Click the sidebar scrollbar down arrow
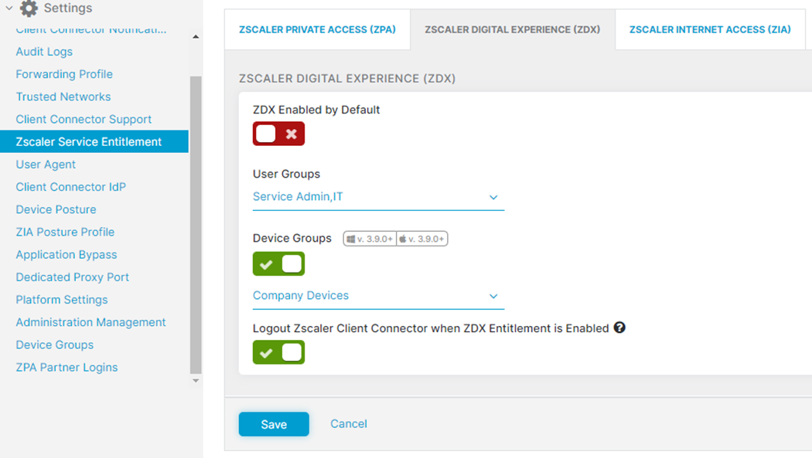The image size is (812, 458). click(196, 380)
